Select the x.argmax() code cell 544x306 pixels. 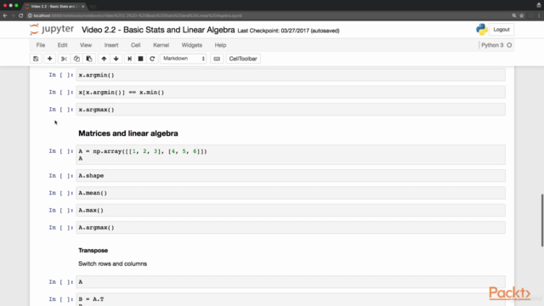pyautogui.click(x=291, y=110)
